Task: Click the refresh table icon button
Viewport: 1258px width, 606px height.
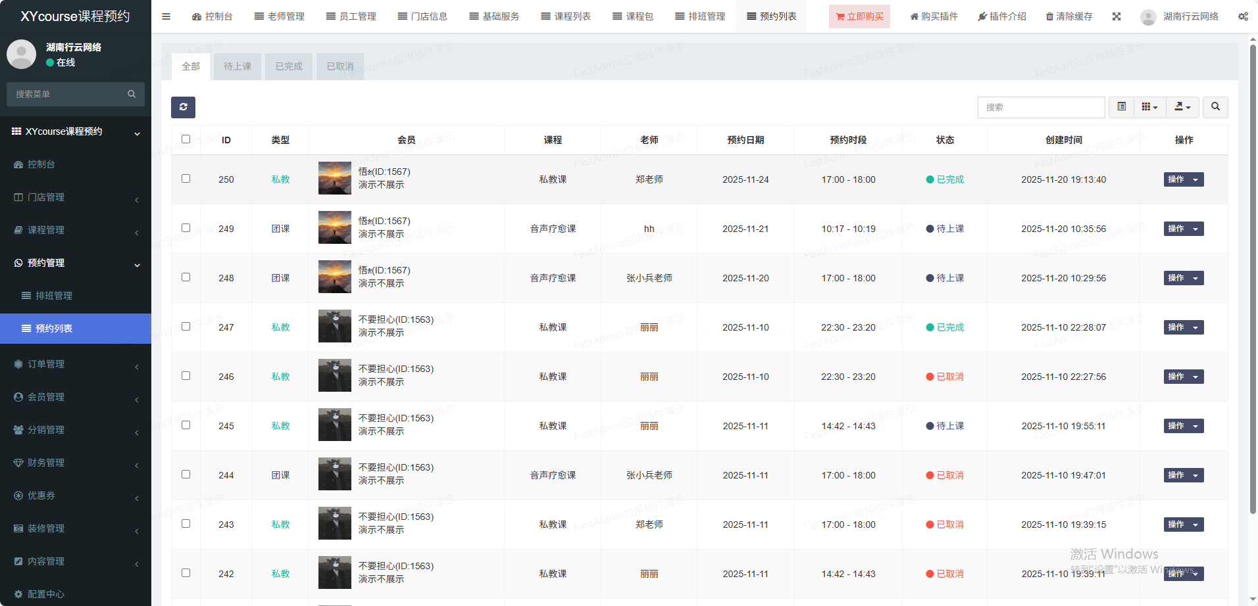Action: pos(183,107)
